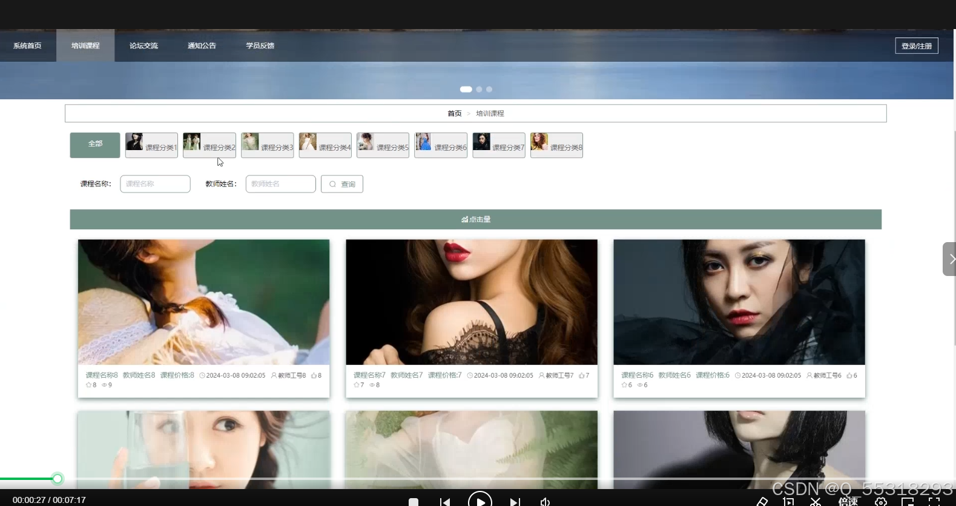The image size is (956, 506).
Task: Click the 教师姓名 input field
Action: click(280, 184)
